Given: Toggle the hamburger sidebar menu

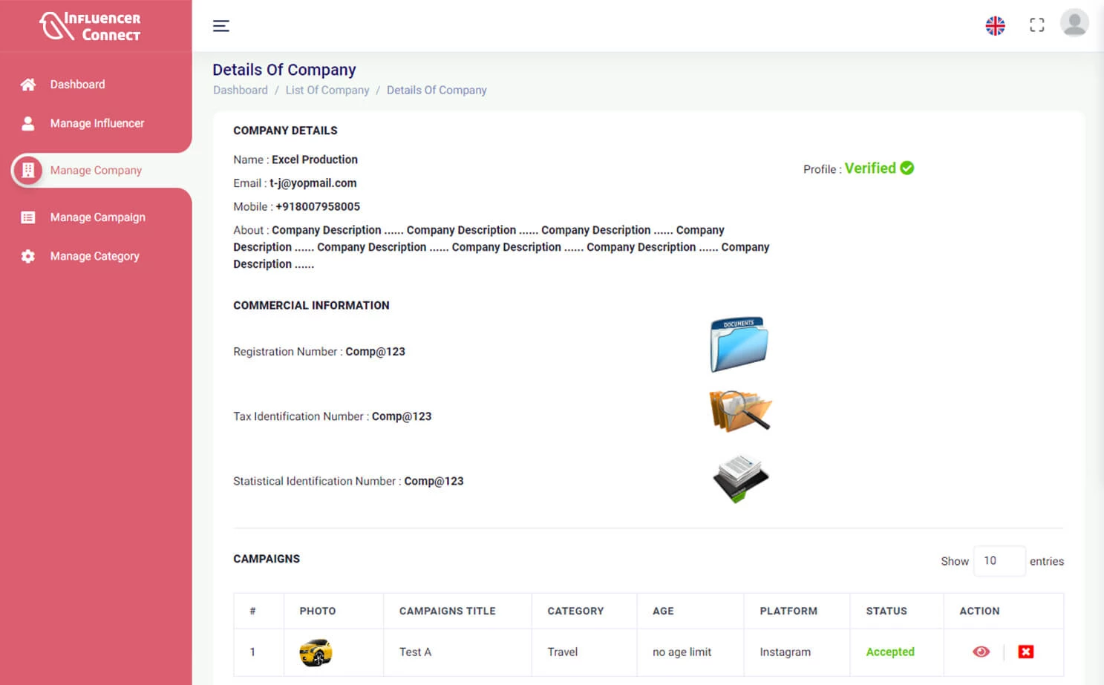Looking at the screenshot, I should click(221, 26).
